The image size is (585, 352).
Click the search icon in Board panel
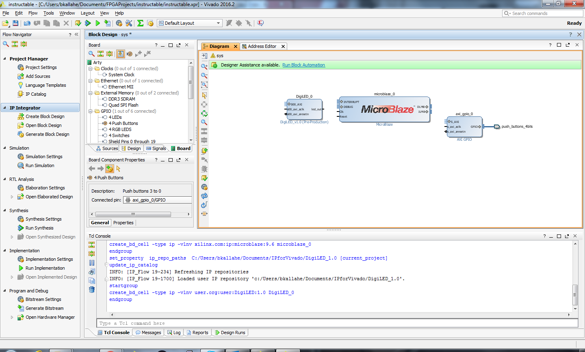coord(91,54)
